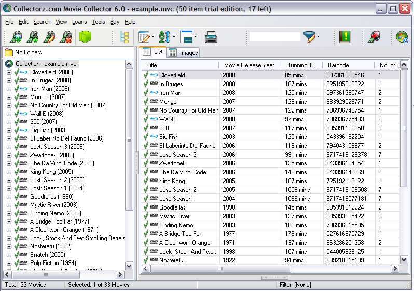The image size is (414, 291).
Task: Click tree panel vertical scrollbar down arrow
Action: click(x=129, y=266)
